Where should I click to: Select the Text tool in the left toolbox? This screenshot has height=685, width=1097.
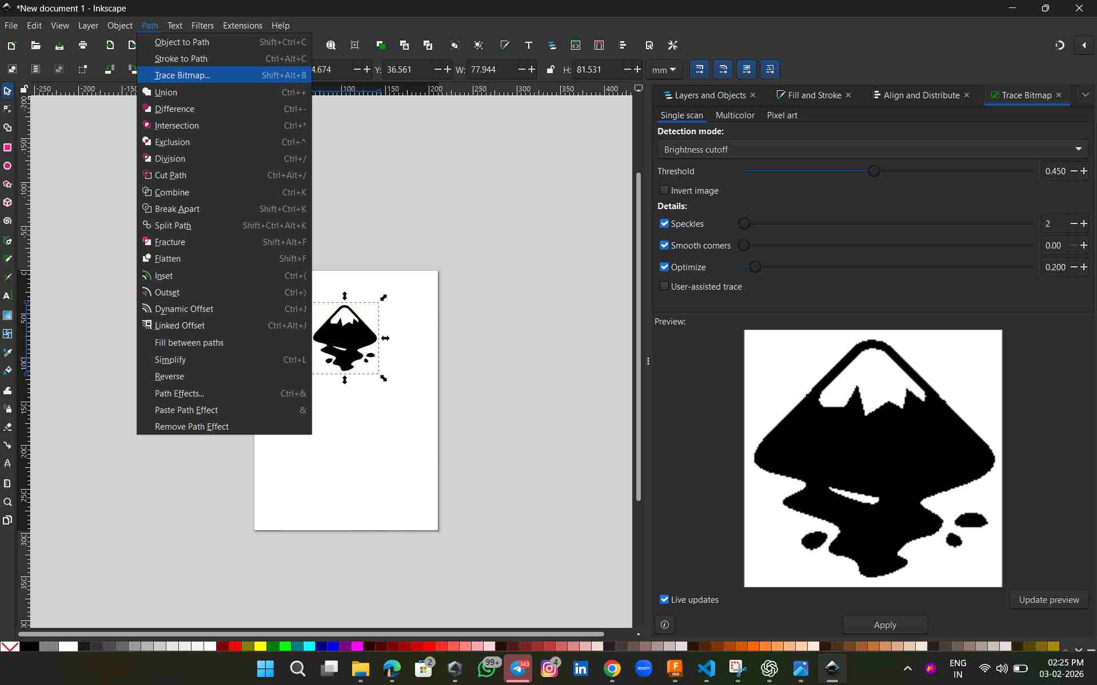click(7, 296)
